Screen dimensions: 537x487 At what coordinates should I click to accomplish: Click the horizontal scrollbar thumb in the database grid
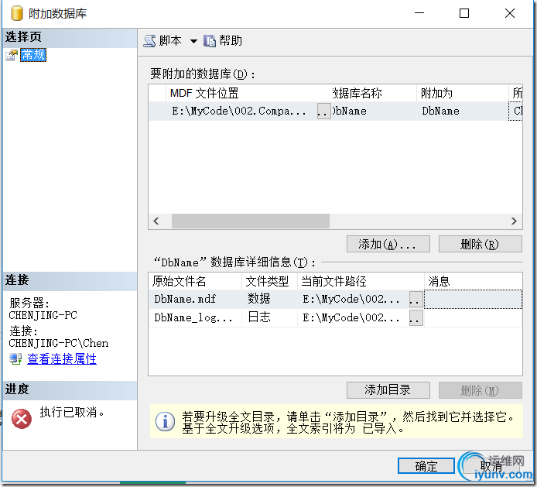point(251,221)
